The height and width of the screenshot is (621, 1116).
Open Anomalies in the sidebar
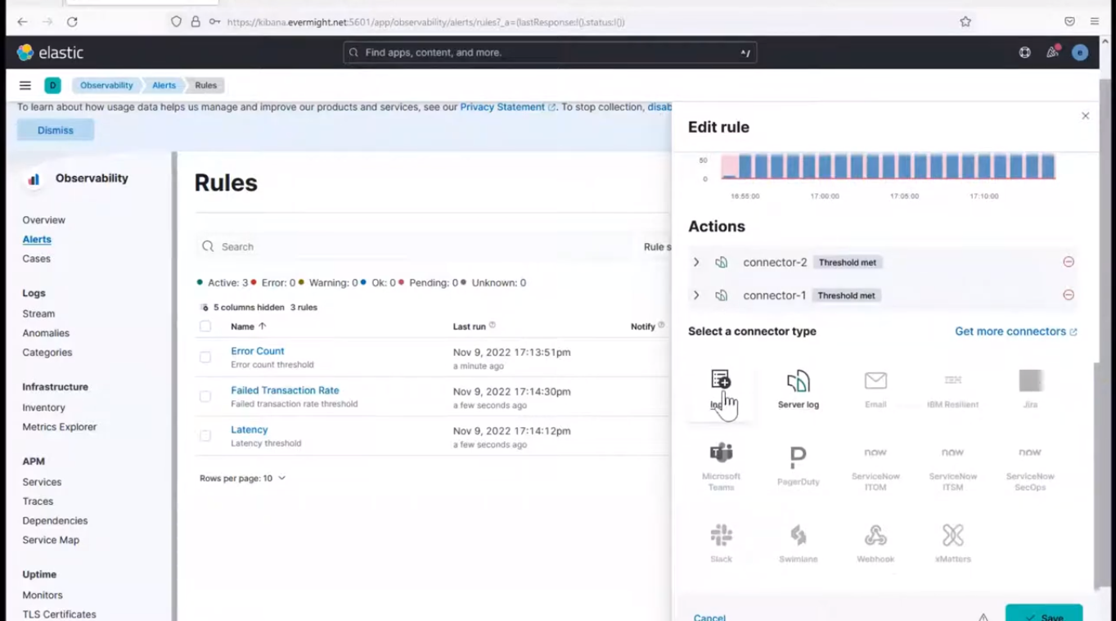[46, 333]
